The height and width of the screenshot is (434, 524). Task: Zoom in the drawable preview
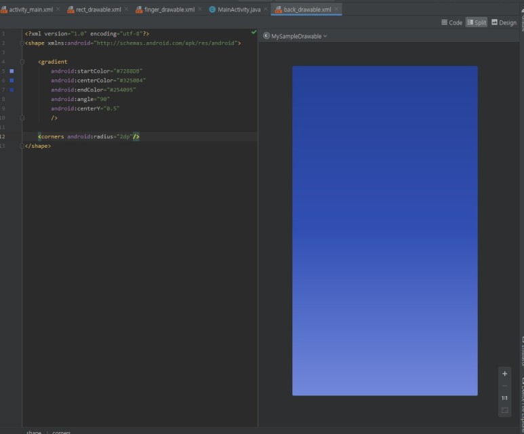pyautogui.click(x=504, y=374)
